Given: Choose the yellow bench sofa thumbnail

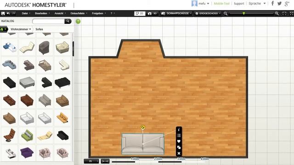Looking at the screenshot, I should (62, 117).
